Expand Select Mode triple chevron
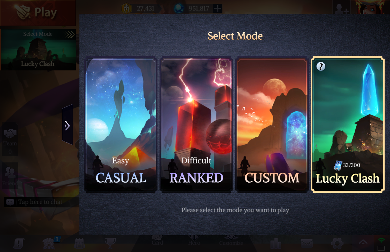 coord(70,34)
